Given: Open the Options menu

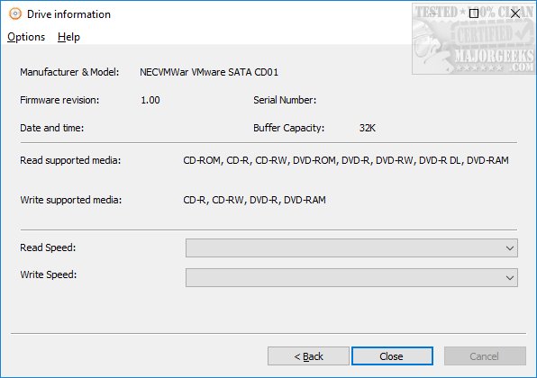Looking at the screenshot, I should click(26, 37).
